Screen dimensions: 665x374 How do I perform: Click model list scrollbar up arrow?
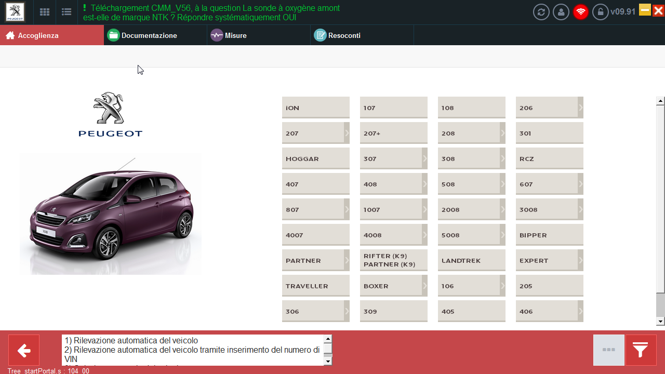(660, 101)
